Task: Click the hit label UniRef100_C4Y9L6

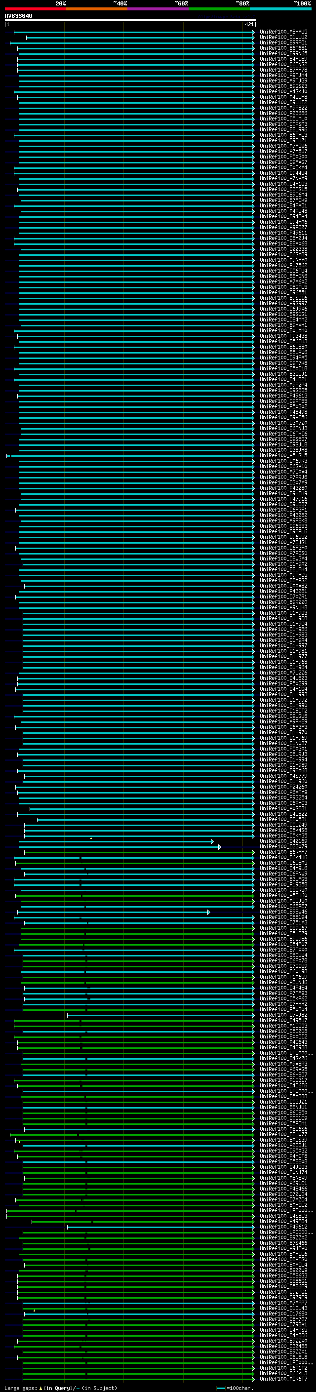Action: click(x=283, y=869)
